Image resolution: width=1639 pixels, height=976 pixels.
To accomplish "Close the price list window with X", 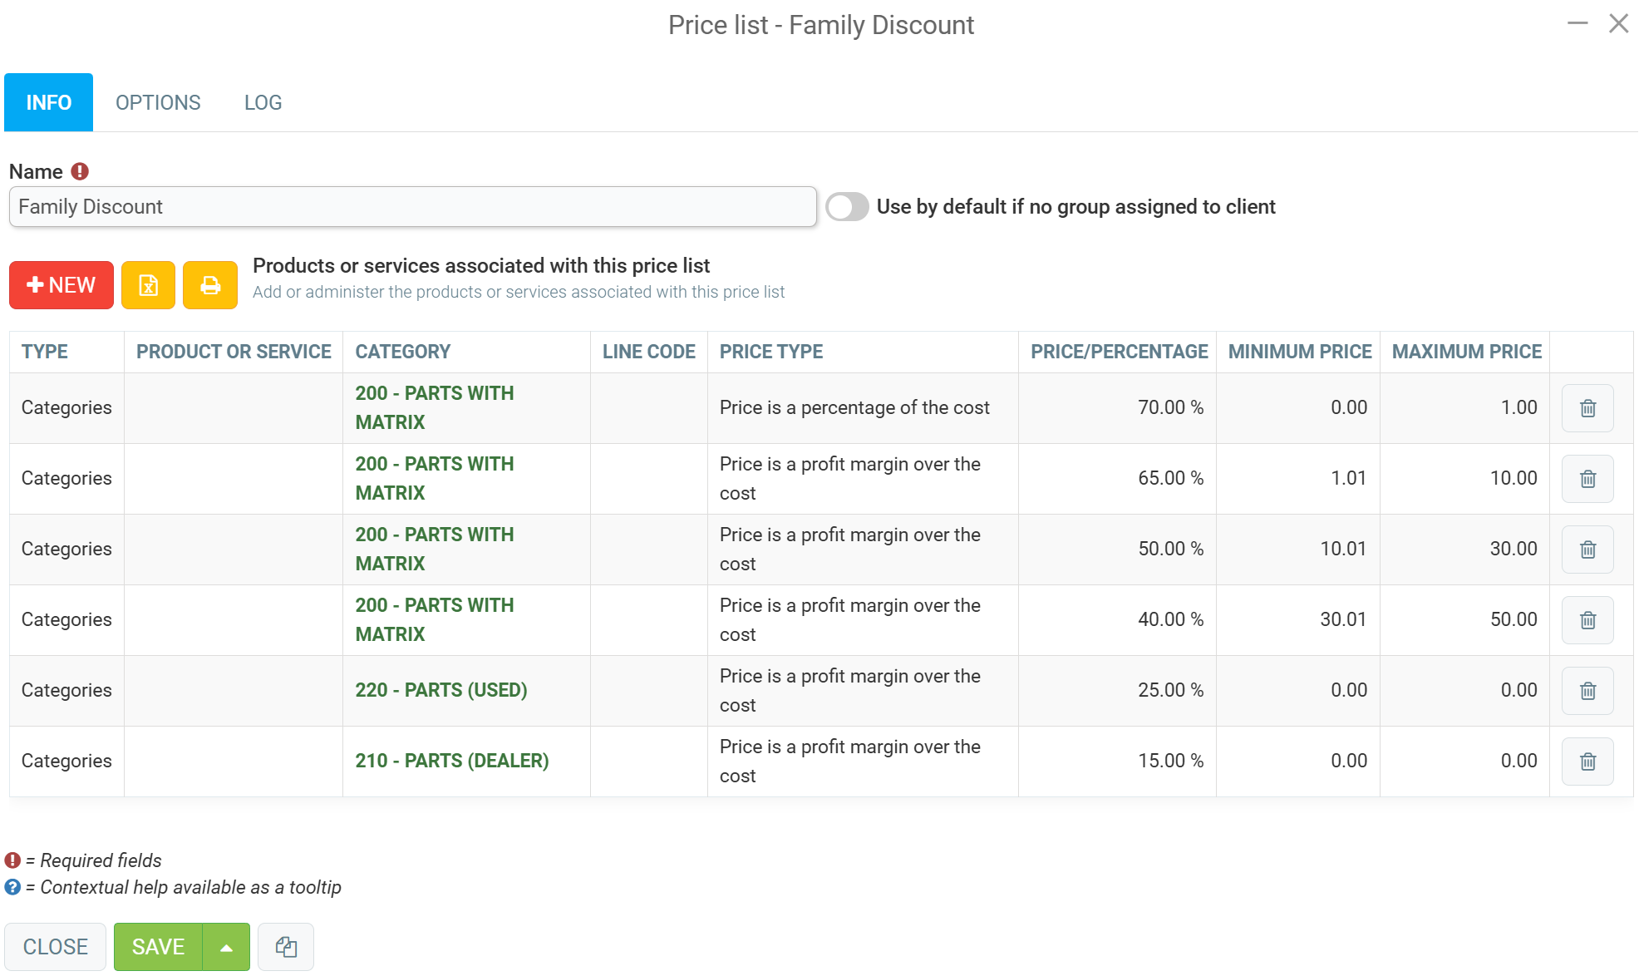I will (x=1618, y=23).
